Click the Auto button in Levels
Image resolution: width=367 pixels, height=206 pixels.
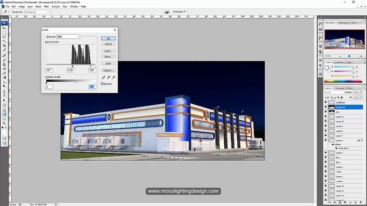coord(108,64)
